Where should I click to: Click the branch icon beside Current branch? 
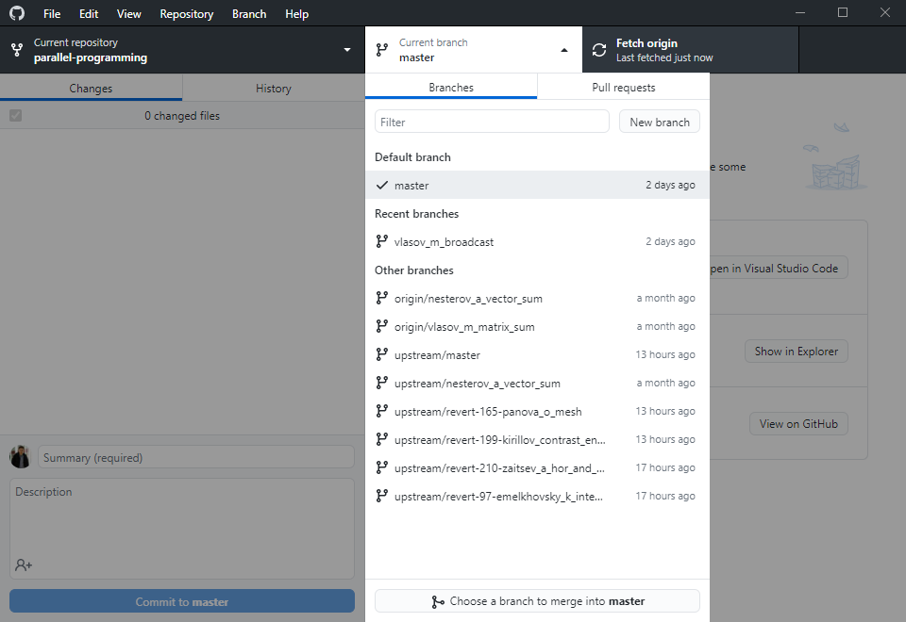[382, 50]
